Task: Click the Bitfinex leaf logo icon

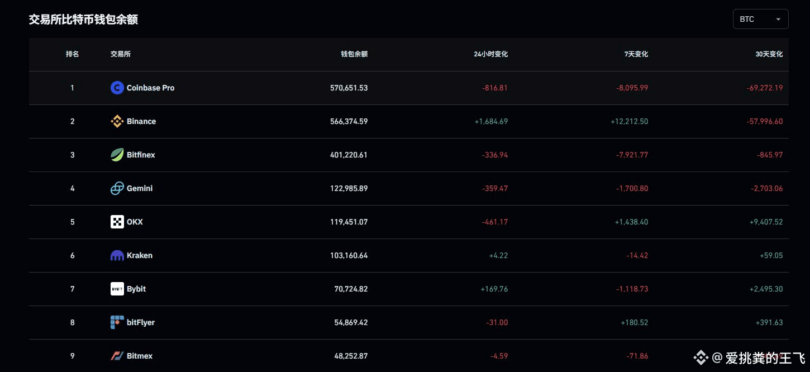Action: (x=117, y=155)
